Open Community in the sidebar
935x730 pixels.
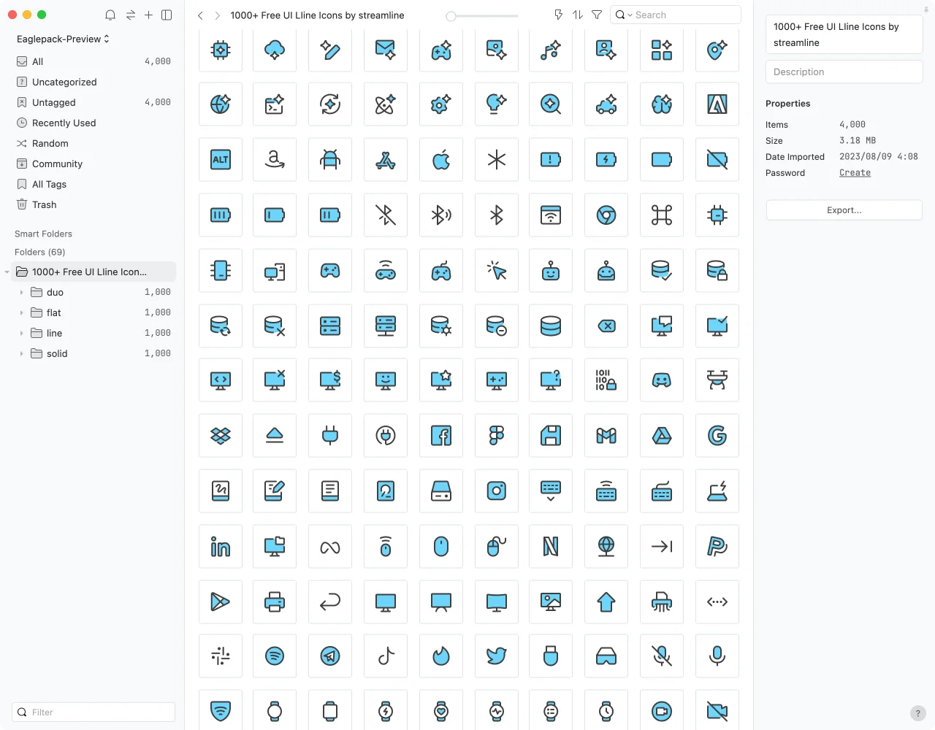pyautogui.click(x=93, y=164)
